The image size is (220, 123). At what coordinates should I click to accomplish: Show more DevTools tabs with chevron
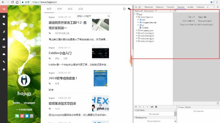coord(208,7)
